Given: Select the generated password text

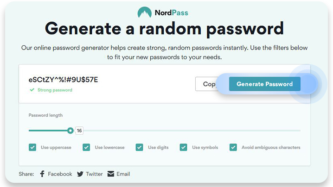Looking at the screenshot, I should pos(63,80).
